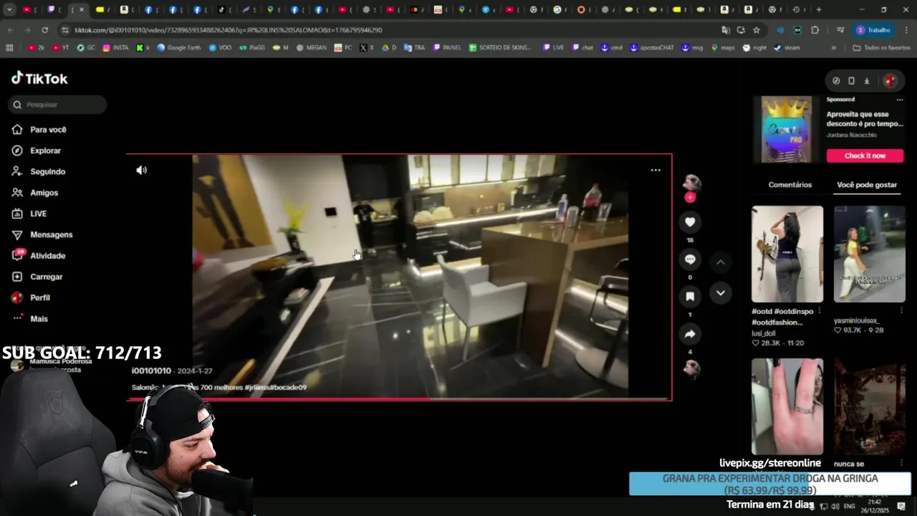Open comments via the speech bubble icon

point(690,259)
